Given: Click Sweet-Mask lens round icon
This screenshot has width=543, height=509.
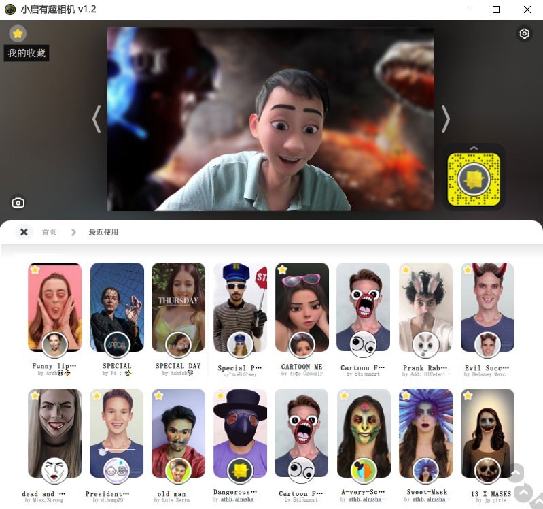Looking at the screenshot, I should [425, 471].
